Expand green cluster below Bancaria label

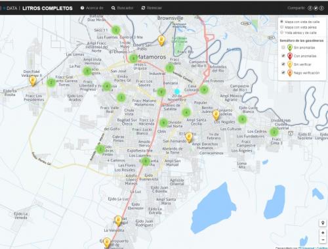[161, 92]
